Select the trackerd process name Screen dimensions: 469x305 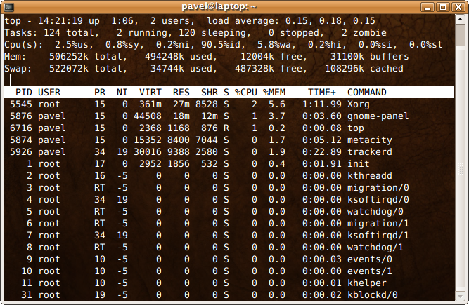click(370, 152)
